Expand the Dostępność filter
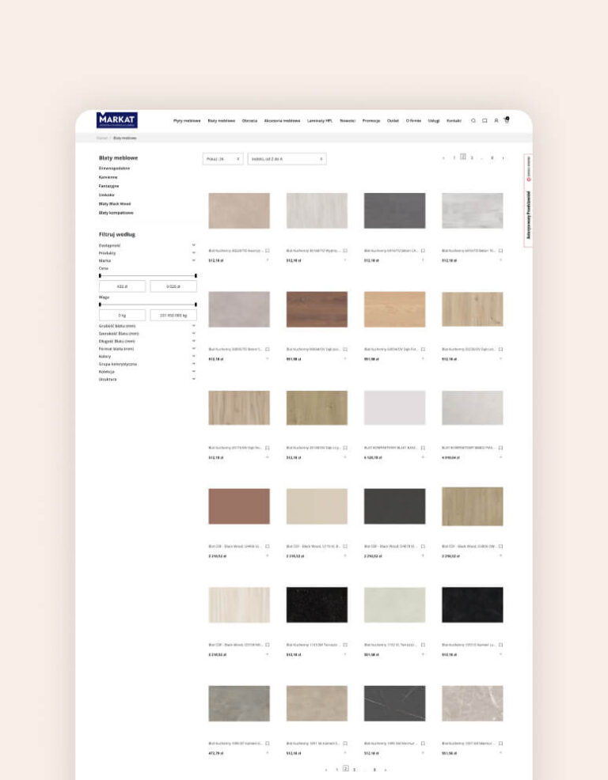 coord(194,245)
